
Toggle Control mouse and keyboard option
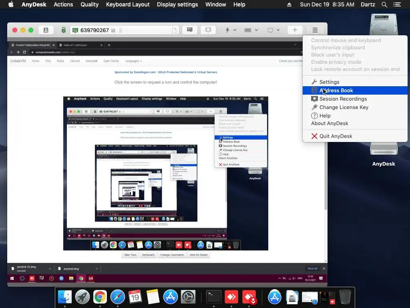346,41
